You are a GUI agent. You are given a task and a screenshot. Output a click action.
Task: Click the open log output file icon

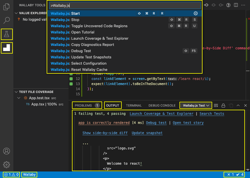pyautogui.click(x=231, y=105)
